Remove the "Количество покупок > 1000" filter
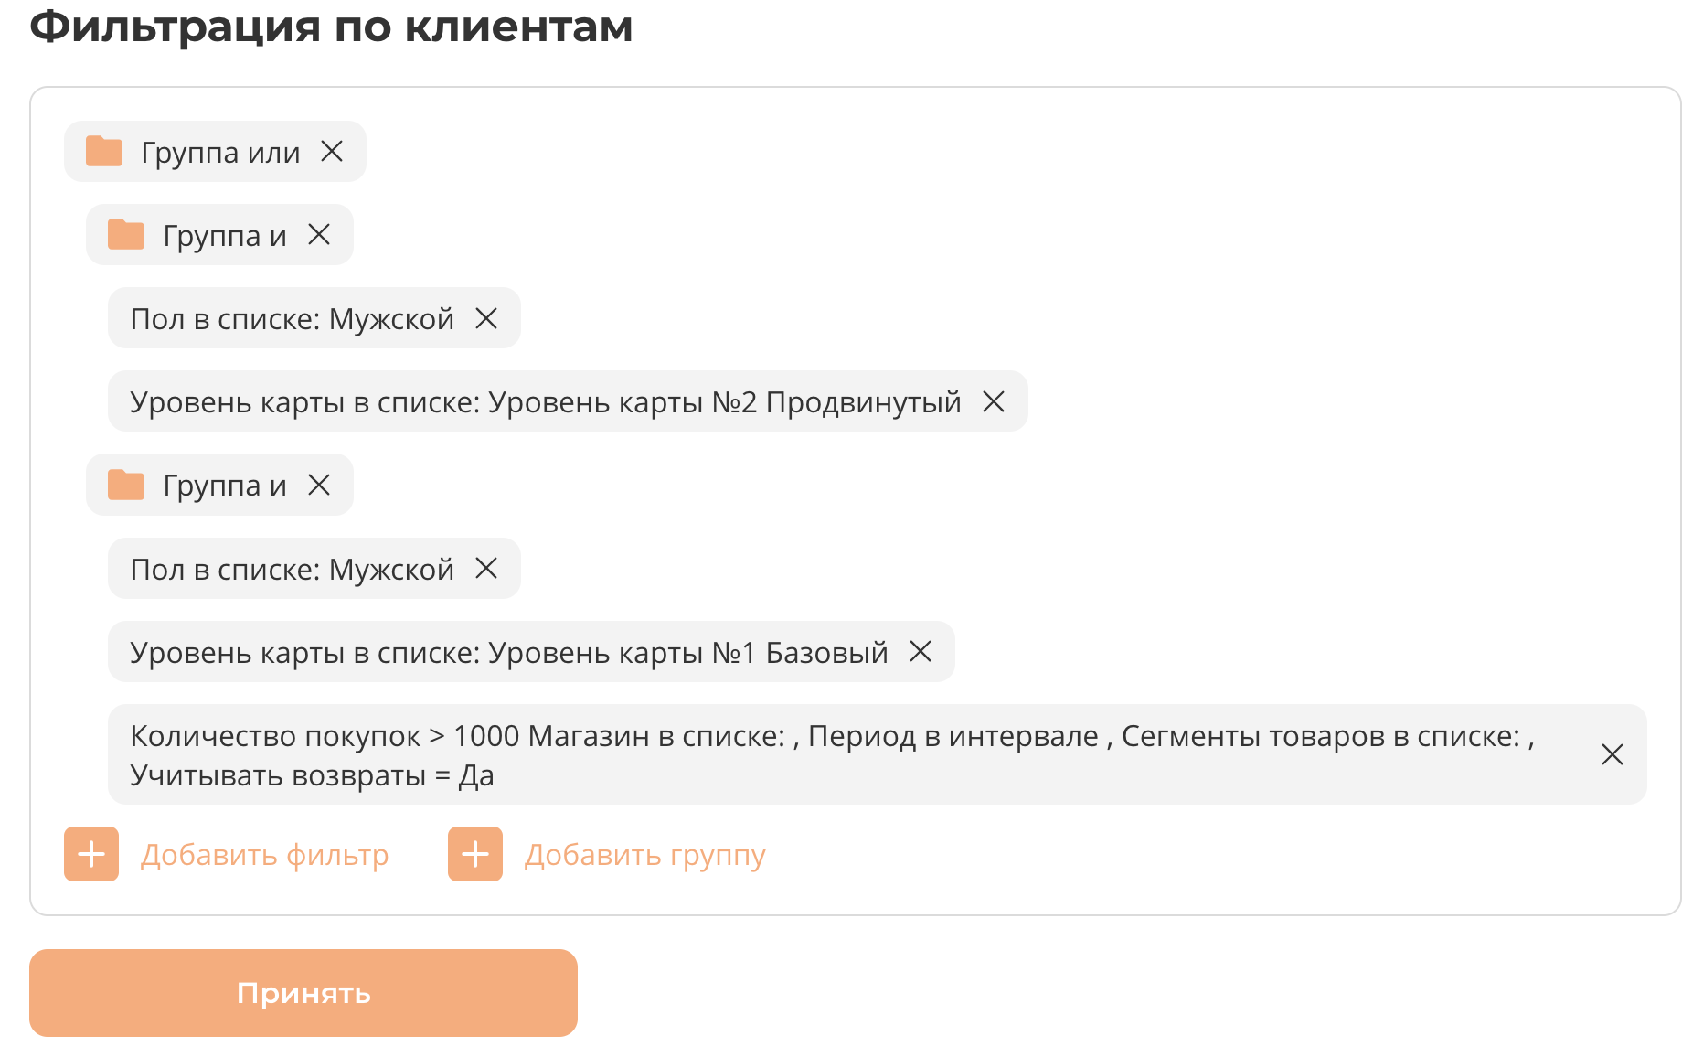The image size is (1682, 1057). (1613, 754)
